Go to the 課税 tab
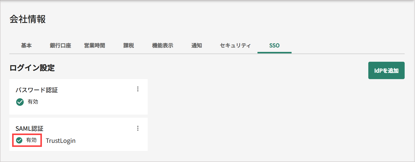415x162 pixels. coord(128,46)
